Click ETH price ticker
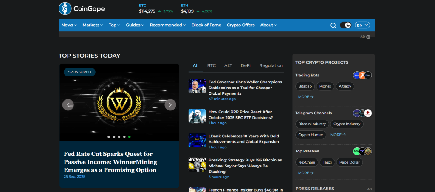Image resolution: width=435 pixels, height=192 pixels. point(197,9)
